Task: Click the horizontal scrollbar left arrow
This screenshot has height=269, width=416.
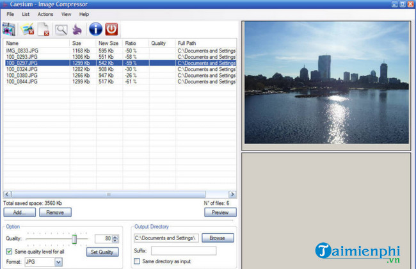Action: pos(7,194)
